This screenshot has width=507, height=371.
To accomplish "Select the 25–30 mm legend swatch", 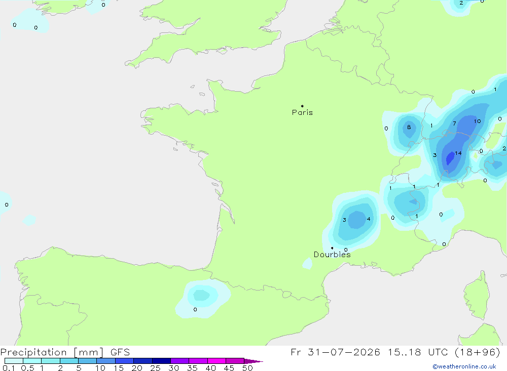I will (161, 361).
